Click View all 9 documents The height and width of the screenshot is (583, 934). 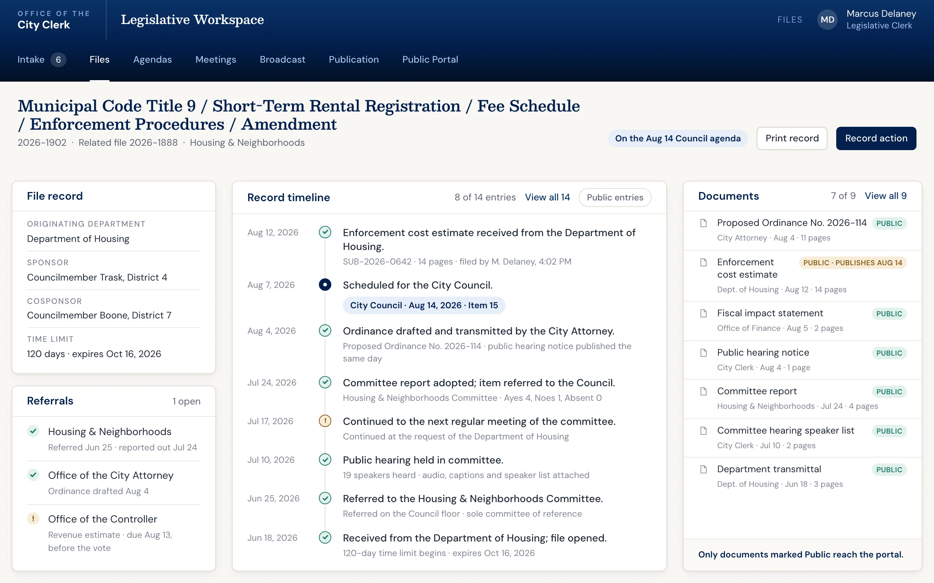[885, 196]
